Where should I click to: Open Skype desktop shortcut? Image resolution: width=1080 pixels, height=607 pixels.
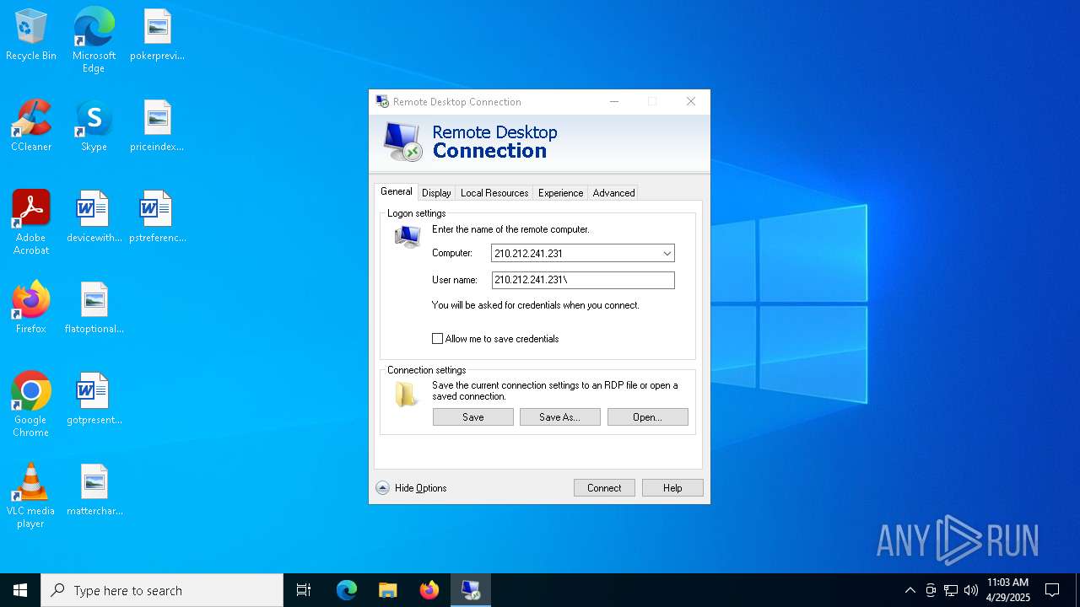pos(94,126)
